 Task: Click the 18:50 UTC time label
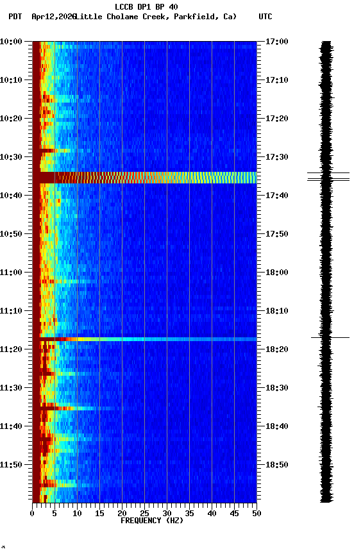277,466
